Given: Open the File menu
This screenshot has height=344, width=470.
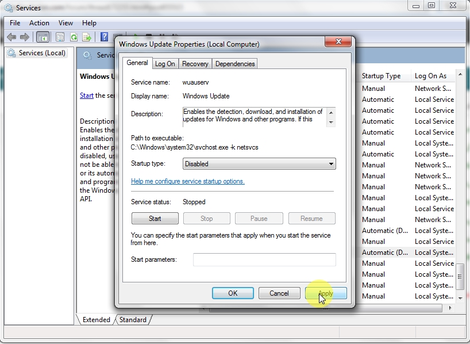Looking at the screenshot, I should [x=15, y=23].
